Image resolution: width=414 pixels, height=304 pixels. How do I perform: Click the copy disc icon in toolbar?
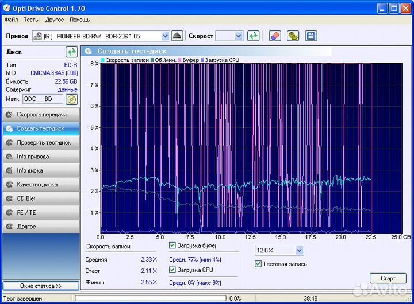pos(293,36)
